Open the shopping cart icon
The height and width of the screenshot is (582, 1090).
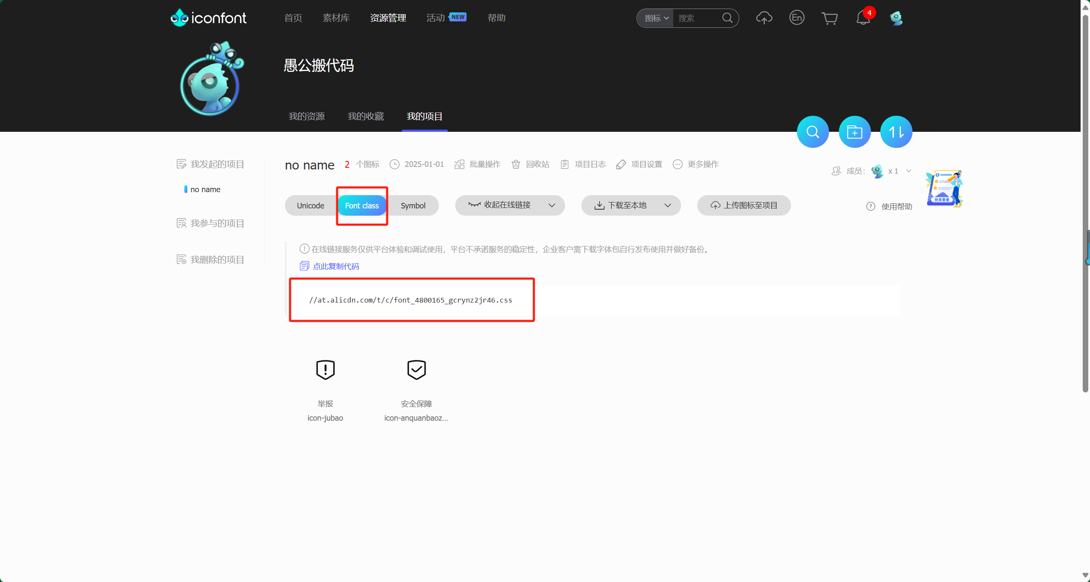[x=830, y=18]
